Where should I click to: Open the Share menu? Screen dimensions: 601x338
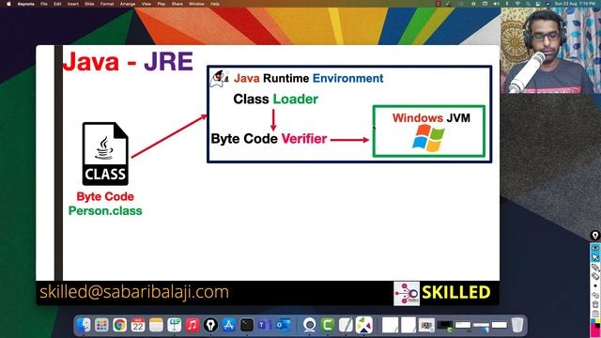click(177, 4)
